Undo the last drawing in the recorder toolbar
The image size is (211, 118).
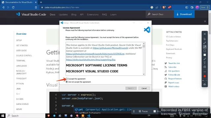pos(204,81)
